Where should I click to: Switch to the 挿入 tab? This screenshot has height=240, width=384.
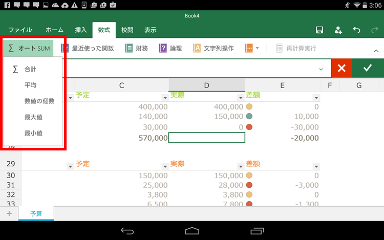(x=81, y=30)
